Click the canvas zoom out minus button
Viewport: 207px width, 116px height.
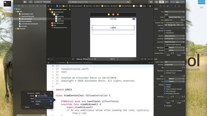pyautogui.click(x=107, y=59)
